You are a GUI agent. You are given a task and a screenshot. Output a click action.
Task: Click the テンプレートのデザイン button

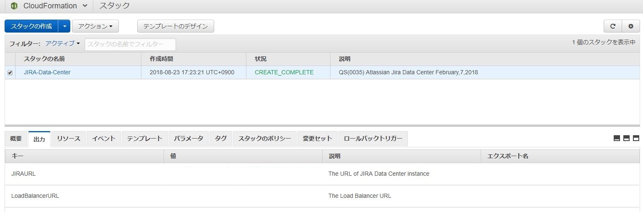(x=176, y=26)
